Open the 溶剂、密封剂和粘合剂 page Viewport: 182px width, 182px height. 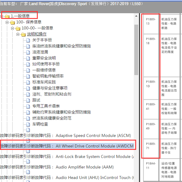coord(52,94)
